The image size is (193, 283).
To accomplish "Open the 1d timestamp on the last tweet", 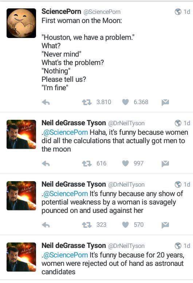I will 187,246.
